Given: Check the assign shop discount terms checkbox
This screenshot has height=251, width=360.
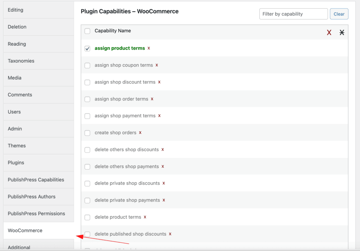Looking at the screenshot, I should point(87,82).
